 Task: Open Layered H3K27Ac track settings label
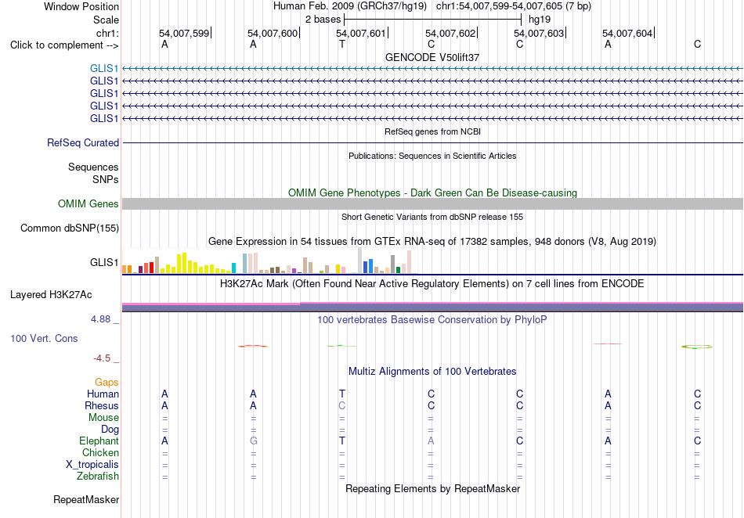click(x=51, y=295)
